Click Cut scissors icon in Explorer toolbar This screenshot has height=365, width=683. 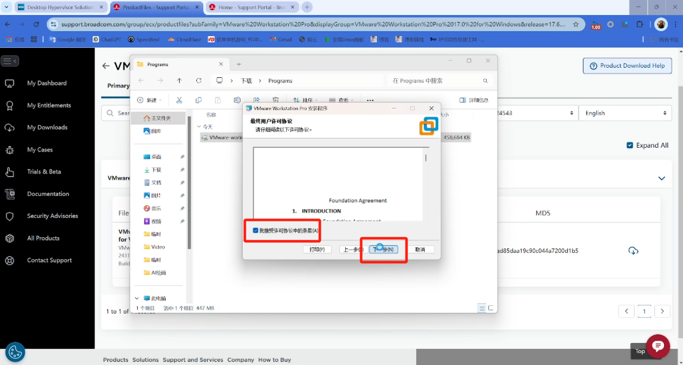[x=179, y=100]
